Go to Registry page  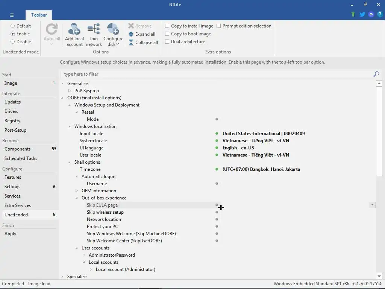[29, 121]
